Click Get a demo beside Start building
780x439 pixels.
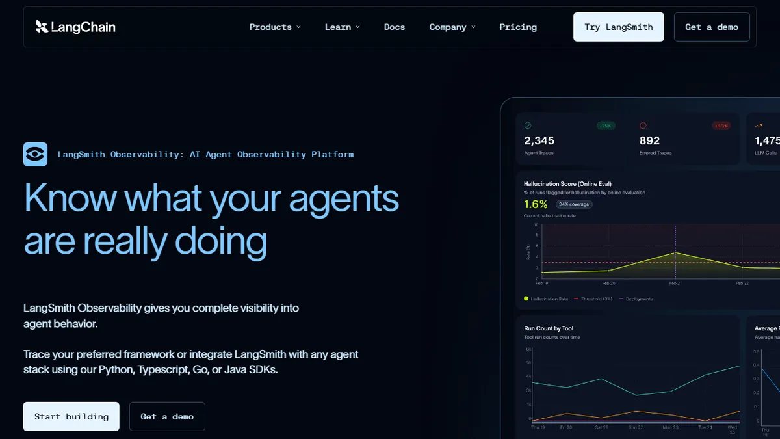click(167, 416)
